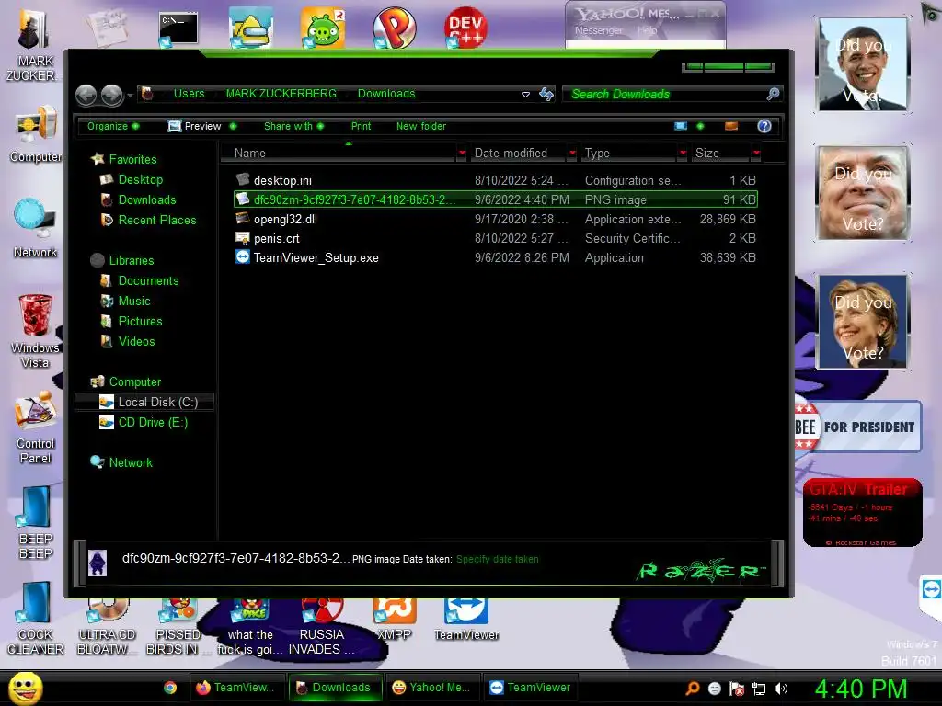942x706 pixels.
Task: Click the volume speaker tray icon
Action: coord(781,689)
